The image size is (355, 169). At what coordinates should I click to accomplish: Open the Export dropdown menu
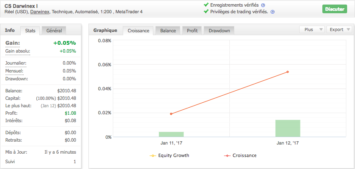(339, 29)
